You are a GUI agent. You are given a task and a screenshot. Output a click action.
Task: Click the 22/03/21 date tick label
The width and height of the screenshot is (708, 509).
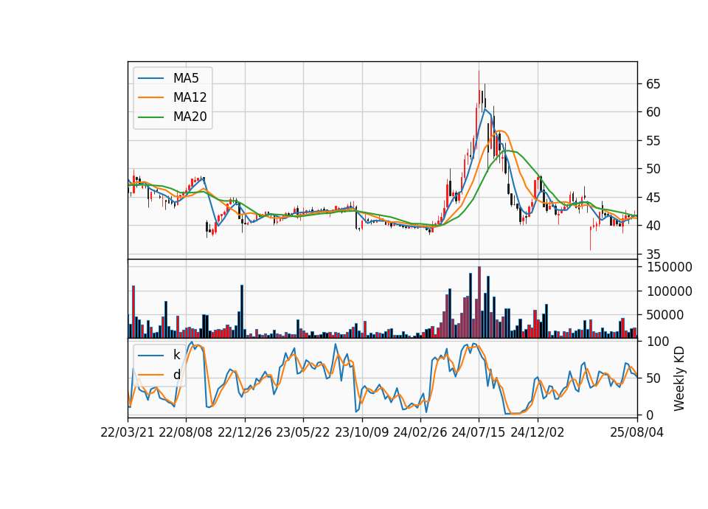click(128, 433)
